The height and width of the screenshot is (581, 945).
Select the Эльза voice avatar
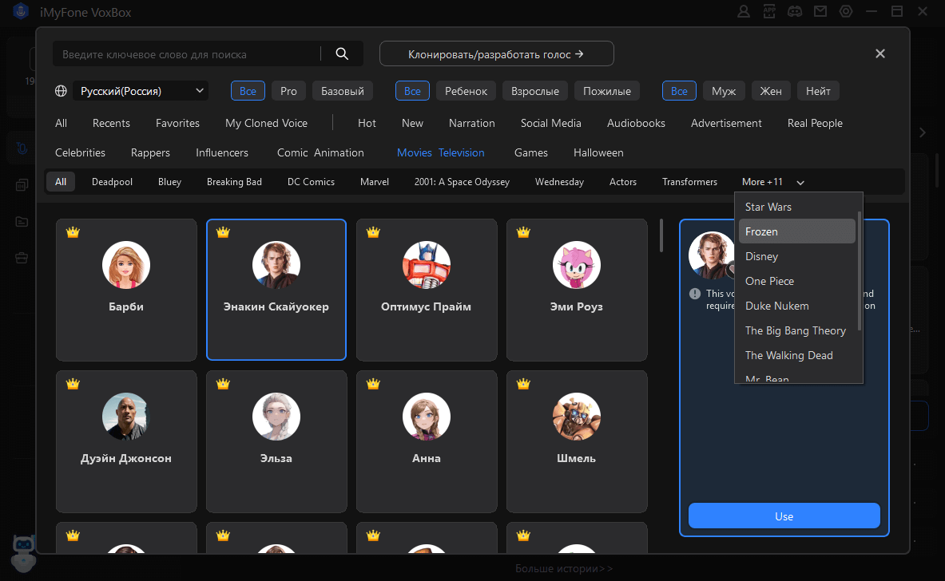pos(276,417)
